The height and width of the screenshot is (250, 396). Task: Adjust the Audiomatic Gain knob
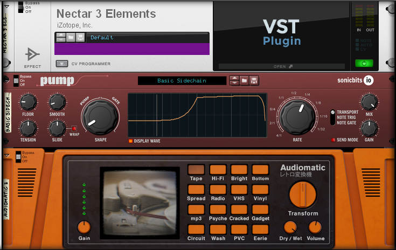pyautogui.click(x=84, y=227)
